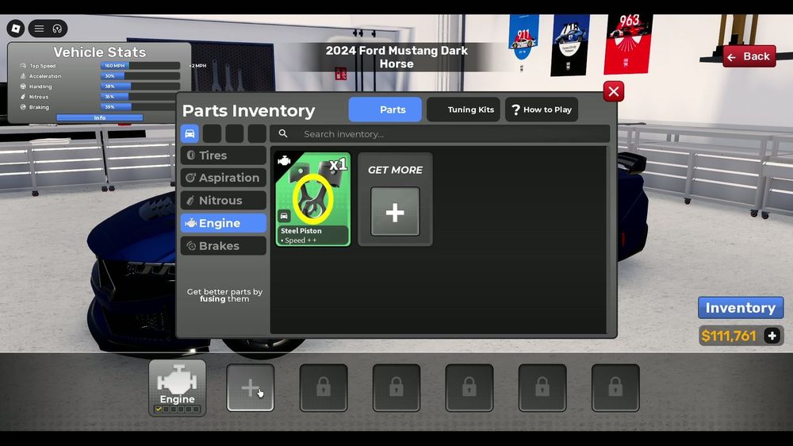Click the search magnifier icon

[283, 133]
